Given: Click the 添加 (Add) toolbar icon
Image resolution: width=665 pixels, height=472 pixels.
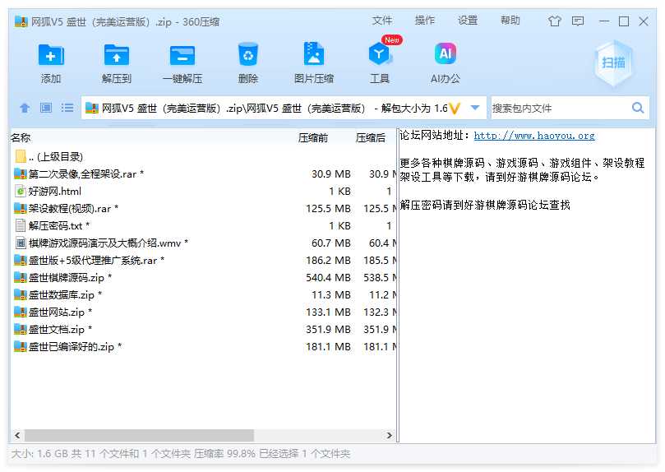Looking at the screenshot, I should (x=51, y=55).
